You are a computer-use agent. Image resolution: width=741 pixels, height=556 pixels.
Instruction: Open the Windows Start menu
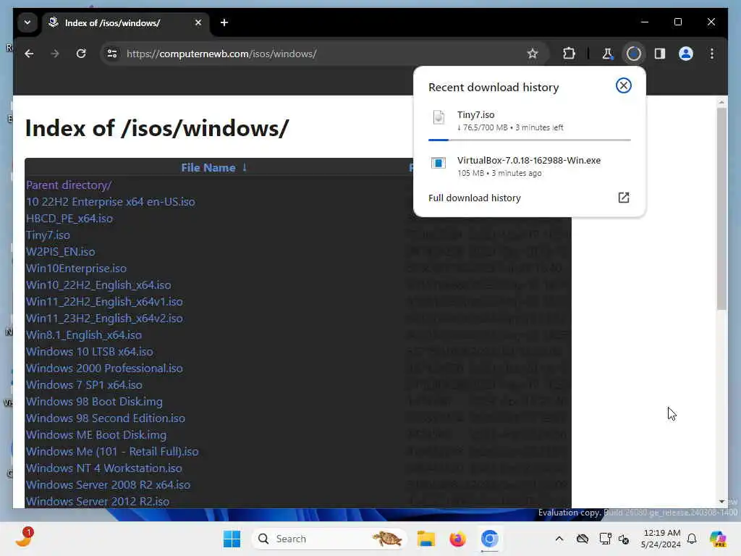click(x=232, y=539)
